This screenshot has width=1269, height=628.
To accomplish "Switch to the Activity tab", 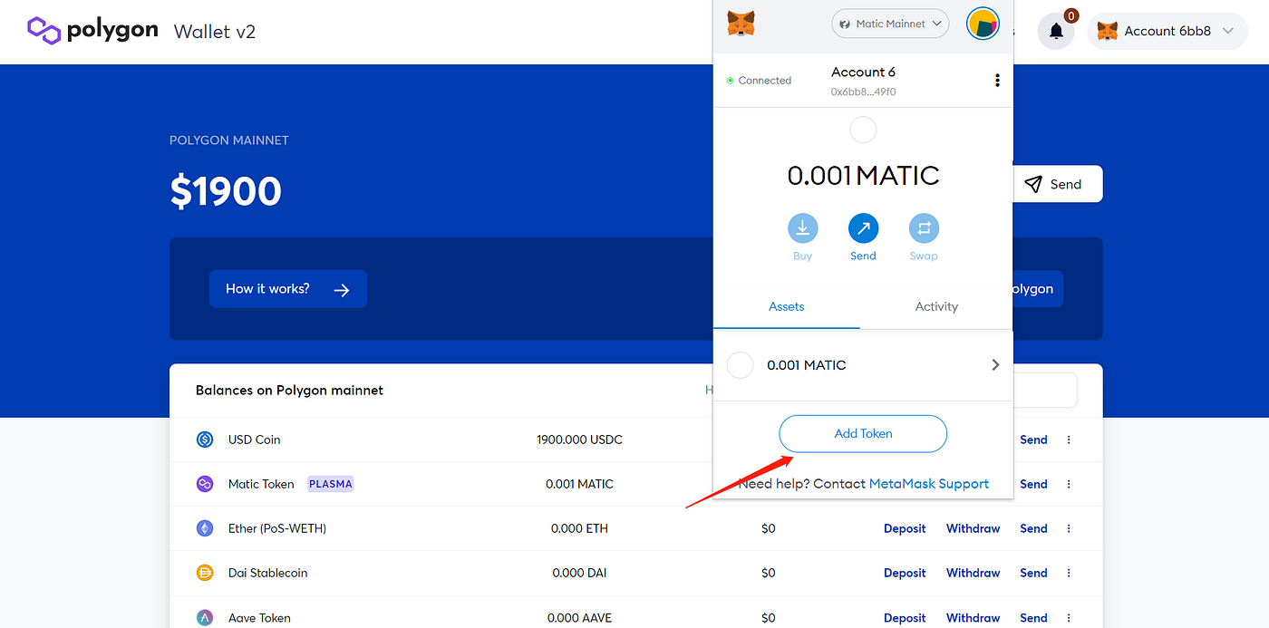I will click(x=936, y=306).
